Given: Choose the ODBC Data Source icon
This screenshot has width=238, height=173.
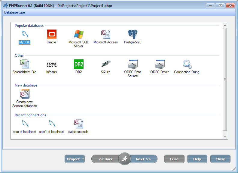Looking at the screenshot, I should pyautogui.click(x=133, y=64).
